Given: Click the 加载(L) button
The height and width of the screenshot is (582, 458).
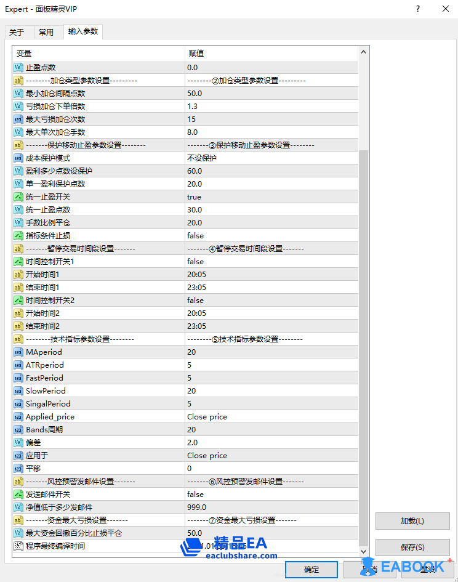Looking at the screenshot, I should 412,521.
